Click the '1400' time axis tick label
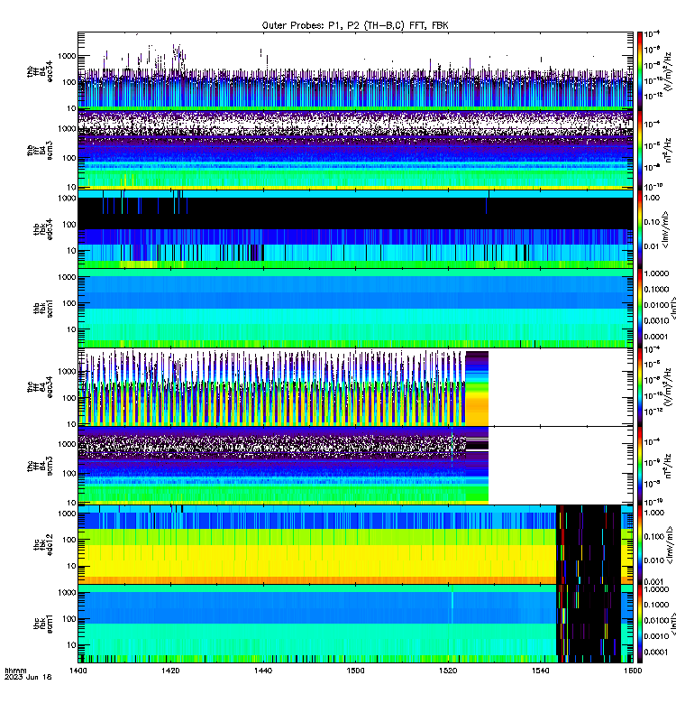Image resolution: width=676 pixels, height=722 pixels. tap(78, 671)
